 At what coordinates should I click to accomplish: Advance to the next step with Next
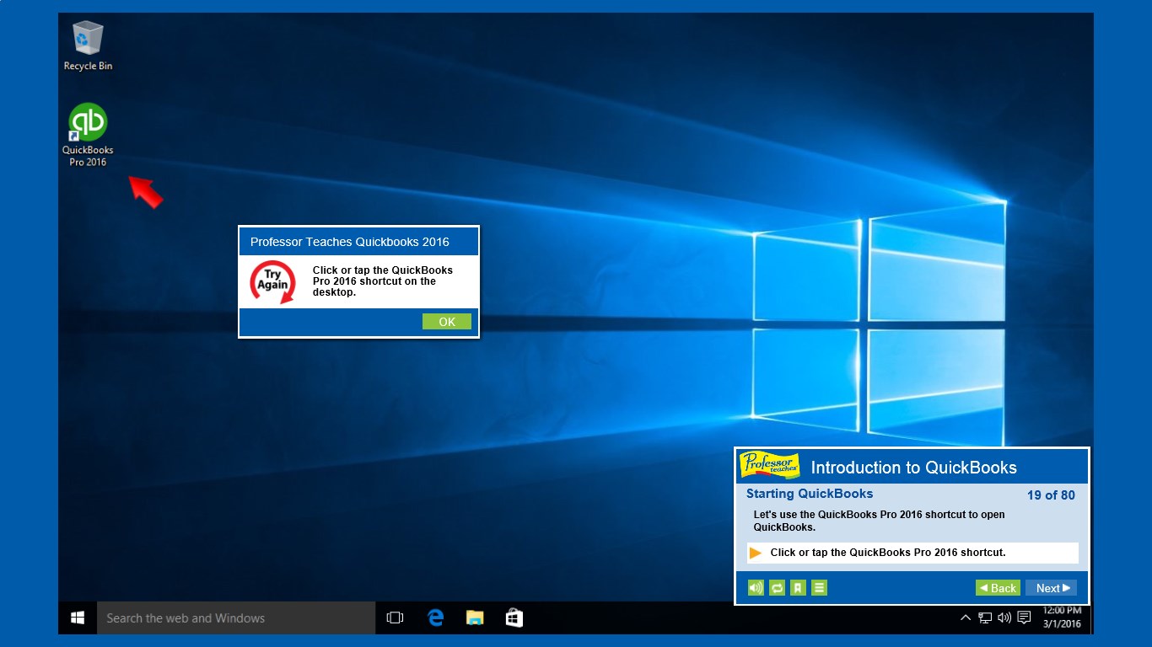tap(1051, 588)
